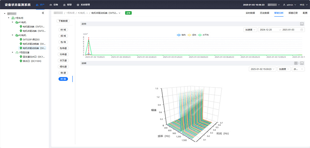Select the 包络谱 analysis button
The width and height of the screenshot is (310, 148).
63,48
